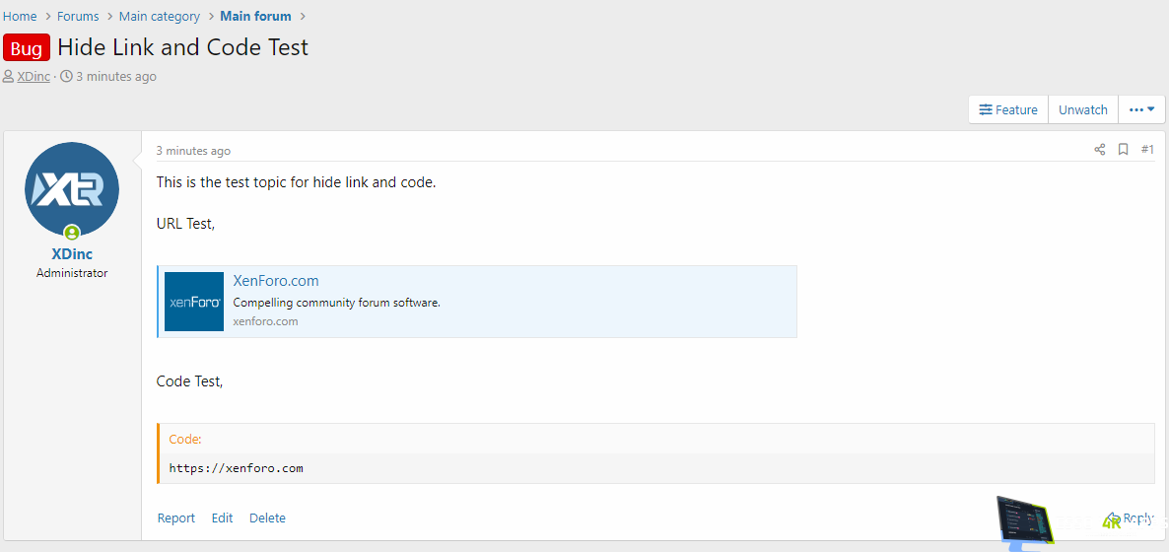Image resolution: width=1169 pixels, height=552 pixels.
Task: Click the red Bug prefix label
Action: (27, 48)
